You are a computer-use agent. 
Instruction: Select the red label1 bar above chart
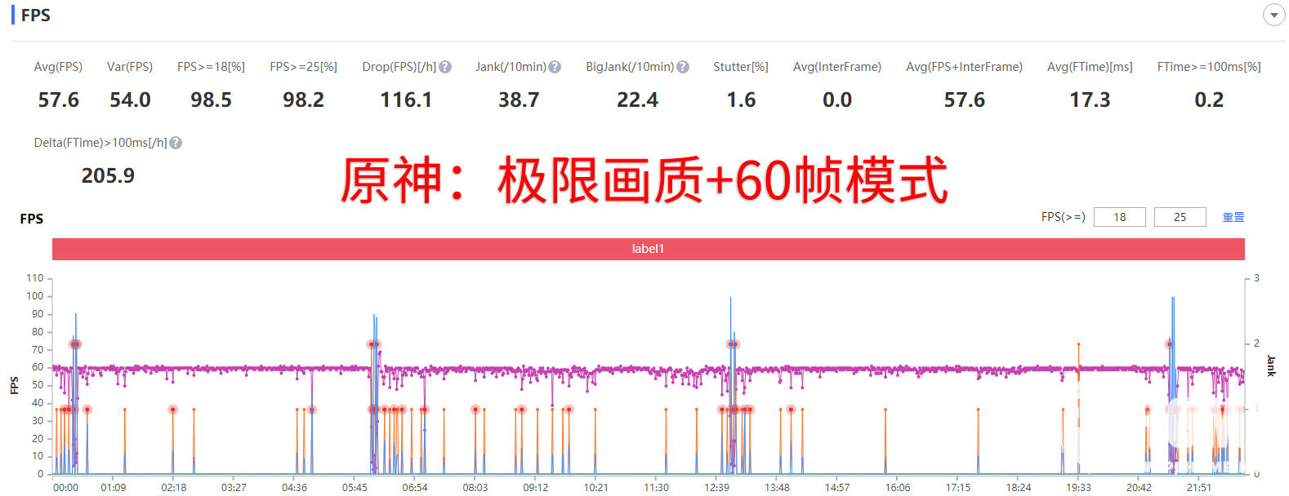pyautogui.click(x=648, y=249)
